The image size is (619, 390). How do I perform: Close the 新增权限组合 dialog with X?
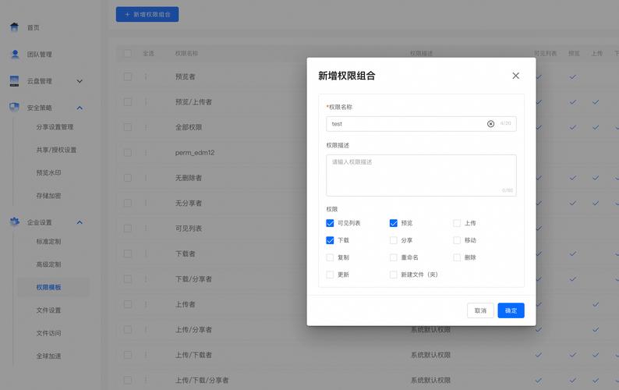pyautogui.click(x=515, y=76)
